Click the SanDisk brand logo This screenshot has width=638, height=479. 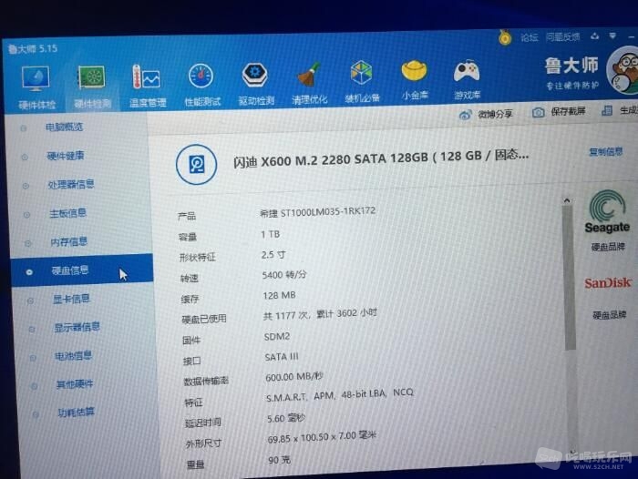(x=608, y=282)
